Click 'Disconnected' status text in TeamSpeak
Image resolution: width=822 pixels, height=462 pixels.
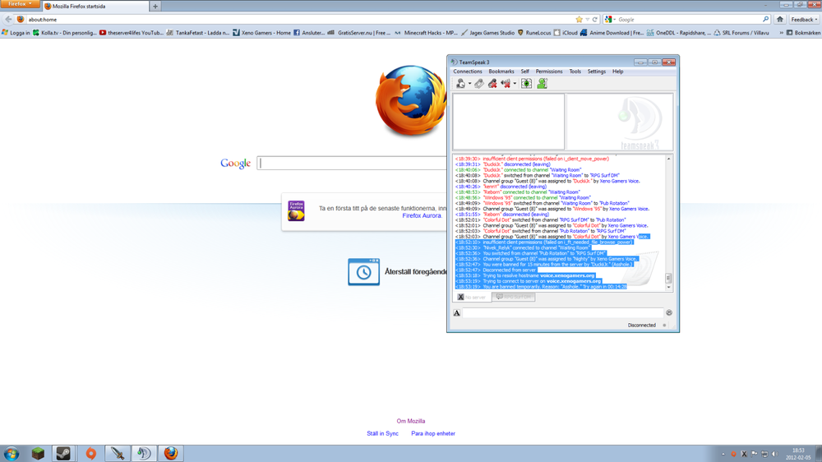click(642, 326)
